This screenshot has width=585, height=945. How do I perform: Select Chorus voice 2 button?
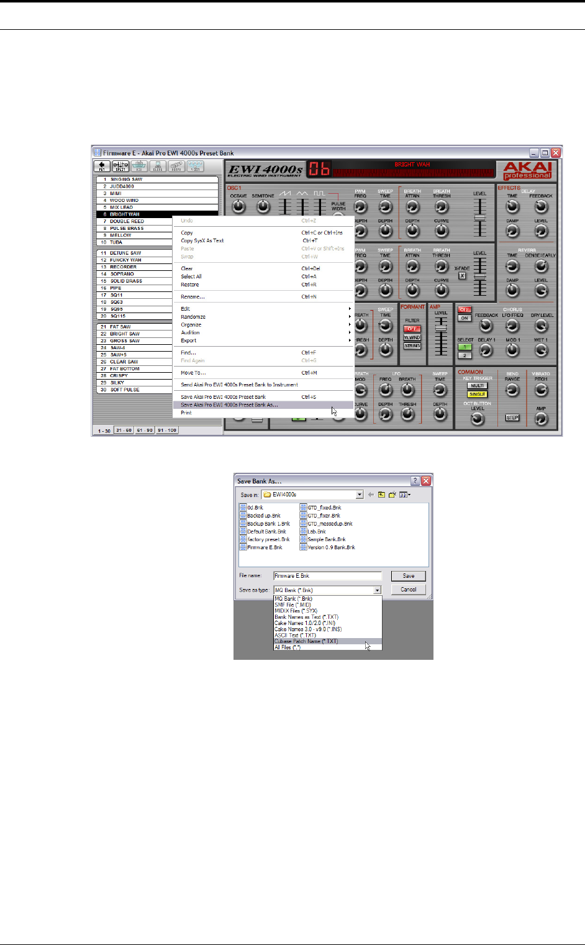pos(465,355)
